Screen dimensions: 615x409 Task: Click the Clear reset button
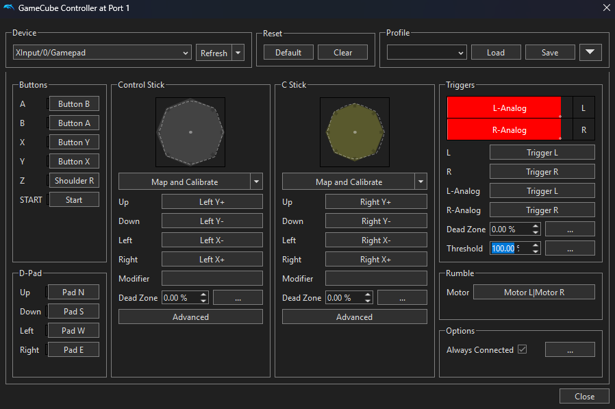tap(342, 52)
